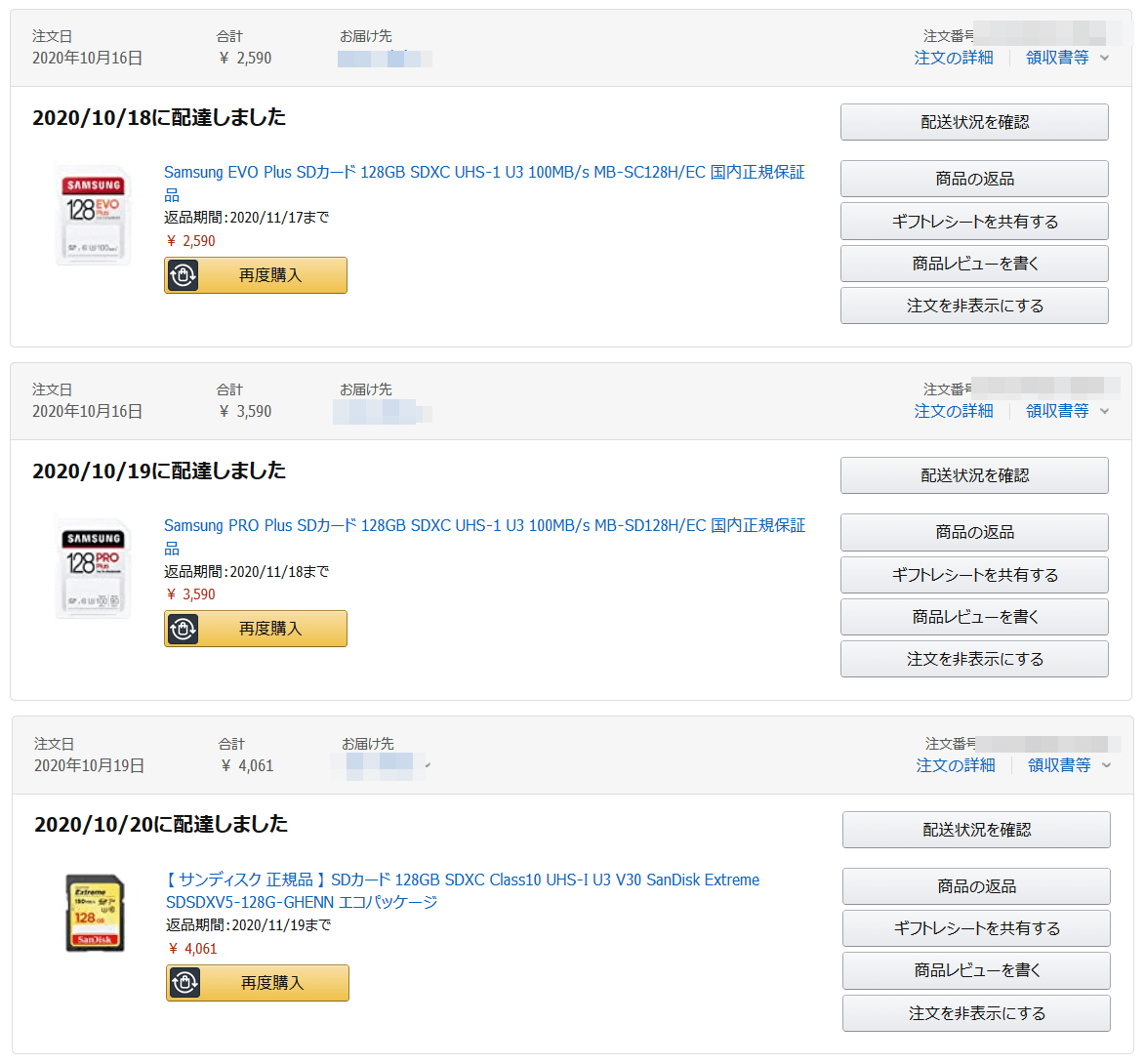Click 再度購入 for the Samsung EVO Plus

pos(256,275)
